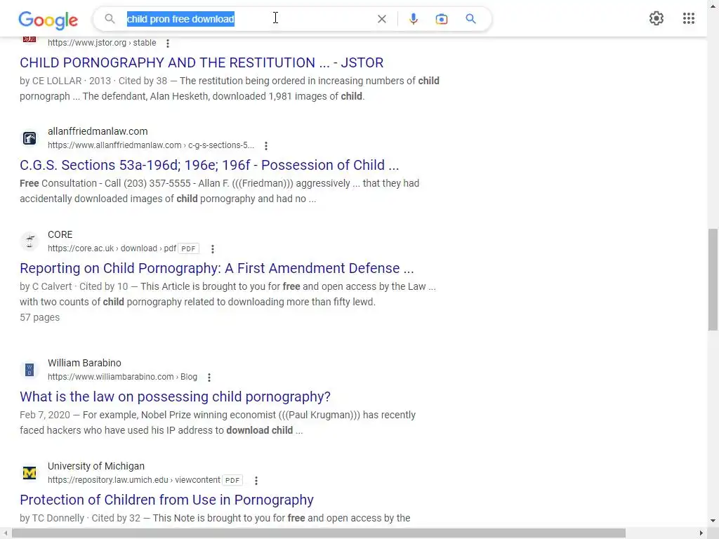Open Quick Settings gear icon

point(657,18)
